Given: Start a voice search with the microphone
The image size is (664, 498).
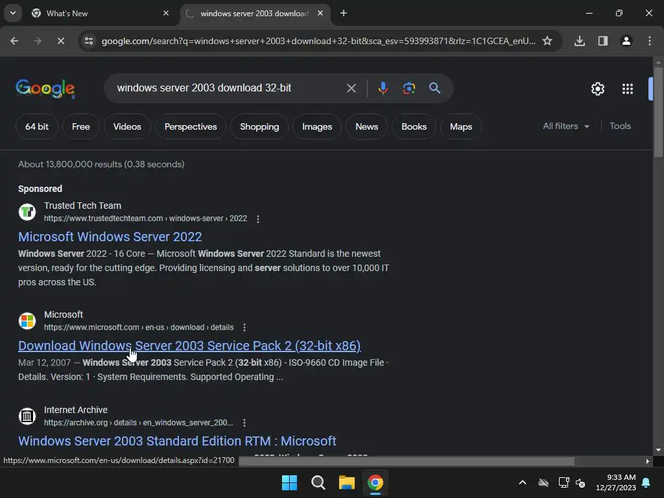Looking at the screenshot, I should point(383,88).
